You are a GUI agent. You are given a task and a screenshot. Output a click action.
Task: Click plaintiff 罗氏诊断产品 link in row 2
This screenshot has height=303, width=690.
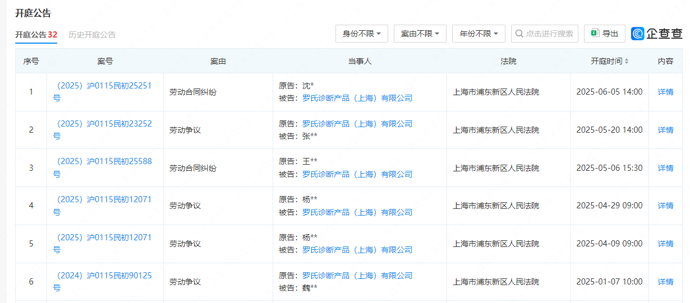(357, 124)
